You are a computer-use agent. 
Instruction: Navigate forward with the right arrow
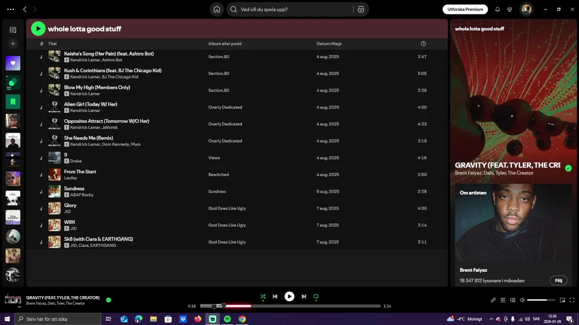coord(35,9)
